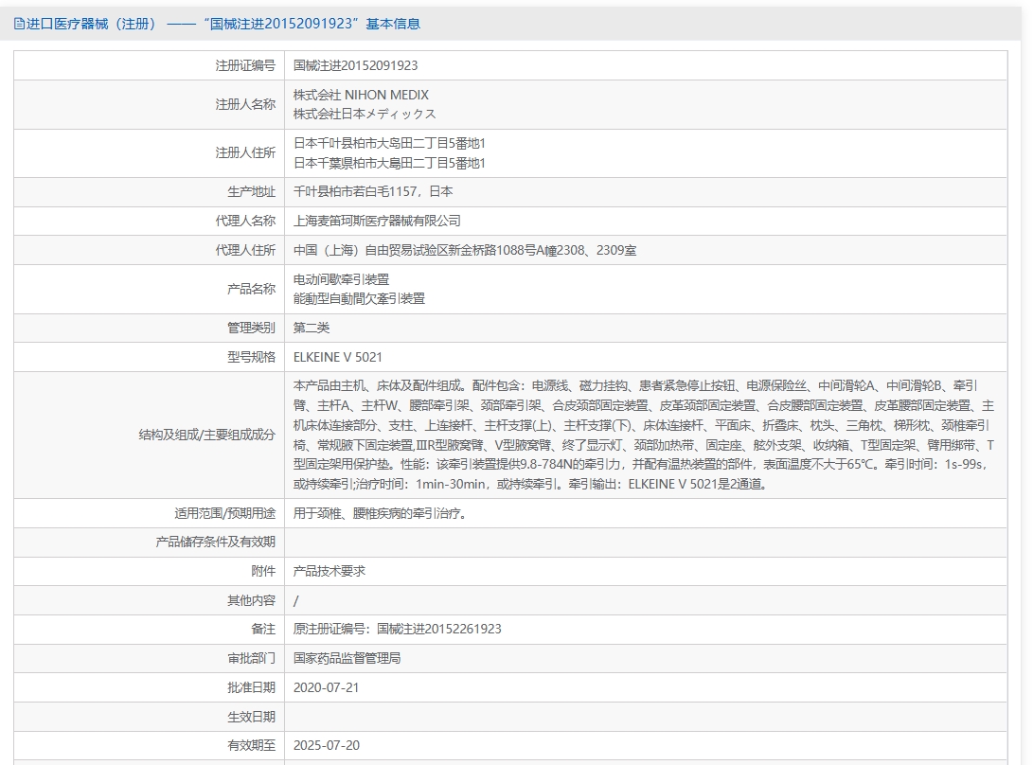The width and height of the screenshot is (1033, 765).
Task: Click the '代理人住所' label
Action: [245, 250]
